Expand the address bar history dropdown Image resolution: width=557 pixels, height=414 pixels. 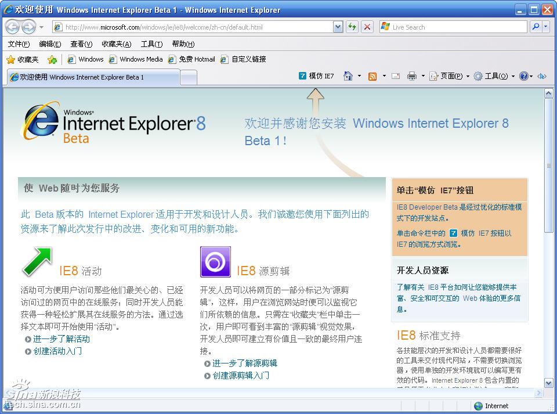click(338, 27)
